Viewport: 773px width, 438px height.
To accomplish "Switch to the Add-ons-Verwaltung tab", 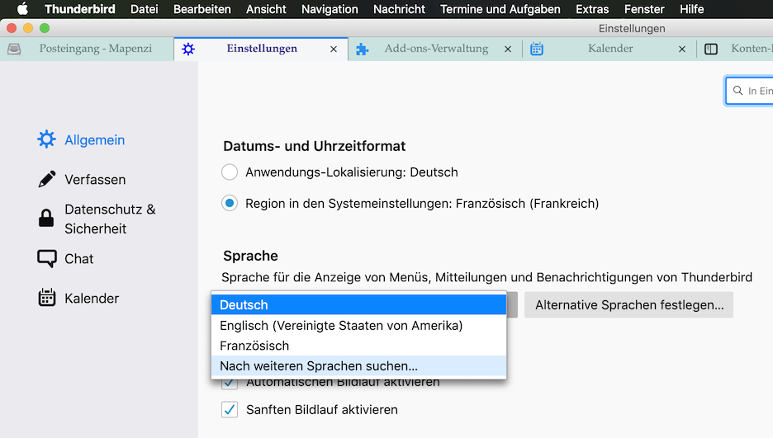I will click(436, 48).
